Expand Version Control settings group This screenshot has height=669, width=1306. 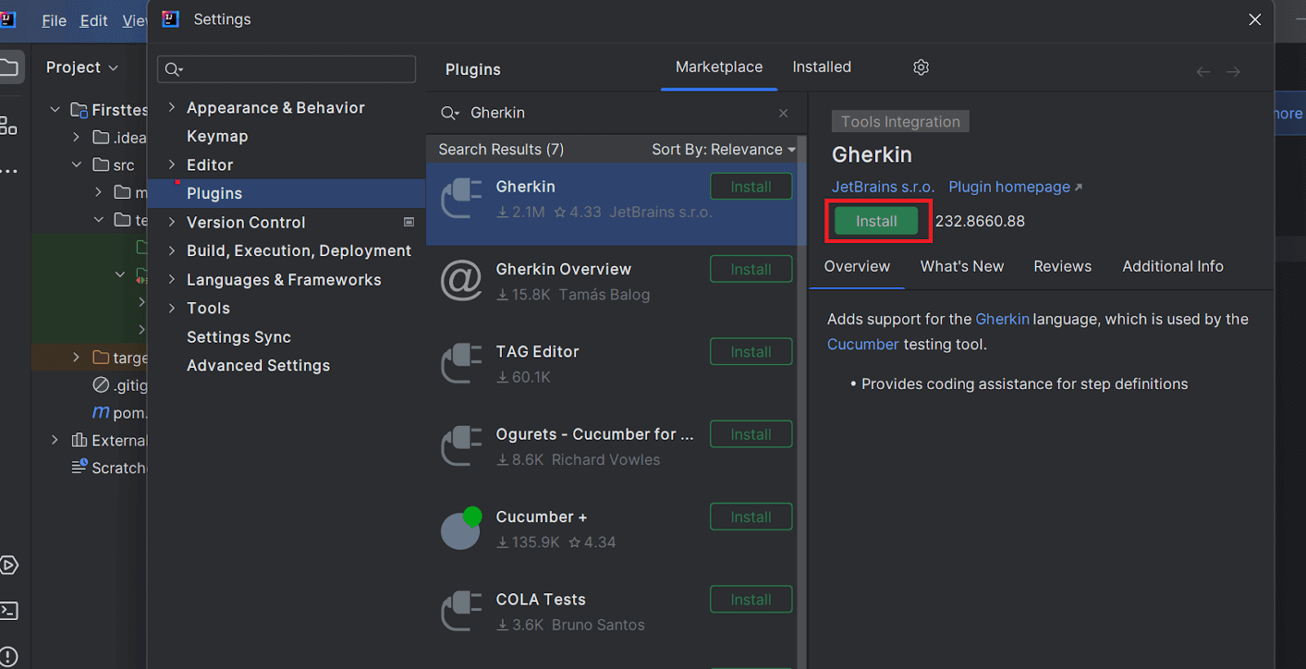pos(171,221)
